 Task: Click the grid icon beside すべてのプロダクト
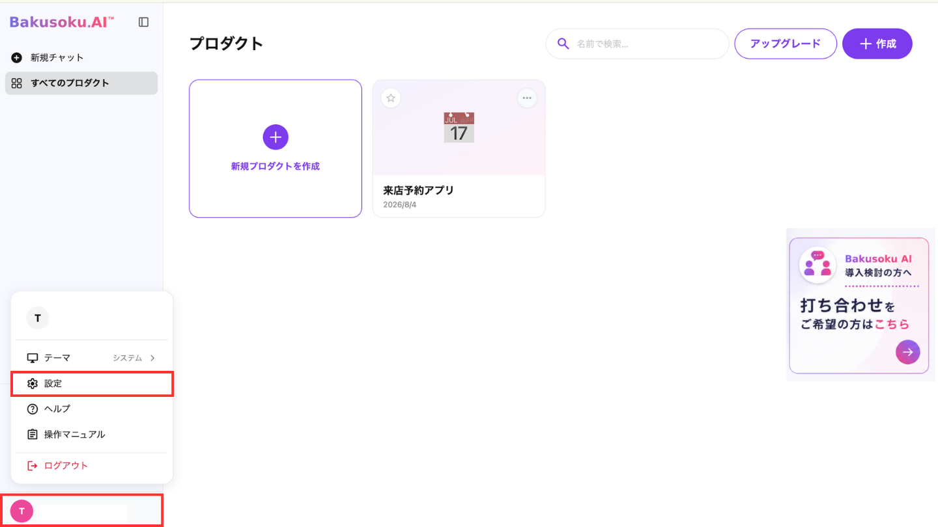click(x=17, y=83)
